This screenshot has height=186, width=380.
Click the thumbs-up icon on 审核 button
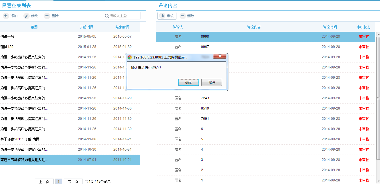click(162, 16)
